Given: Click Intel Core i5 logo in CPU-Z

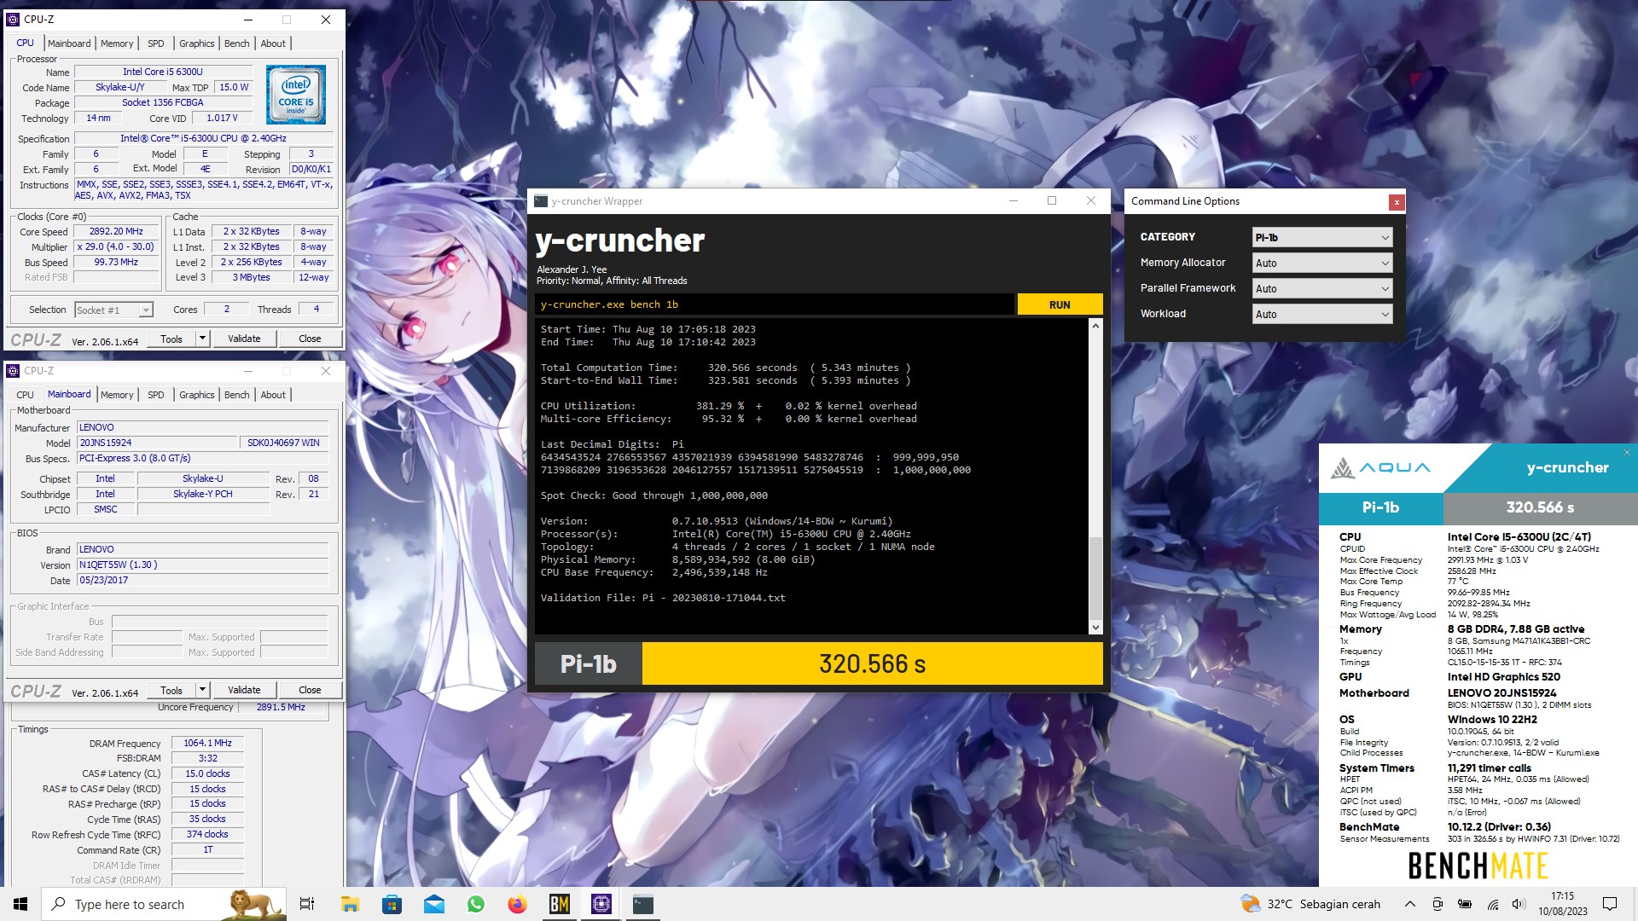Looking at the screenshot, I should tap(296, 95).
